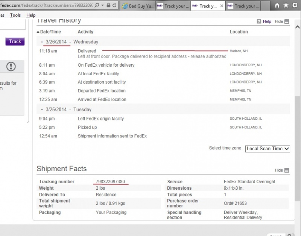Collapse Travel History with the minus box icon
This screenshot has height=236, width=301.
click(x=287, y=21)
